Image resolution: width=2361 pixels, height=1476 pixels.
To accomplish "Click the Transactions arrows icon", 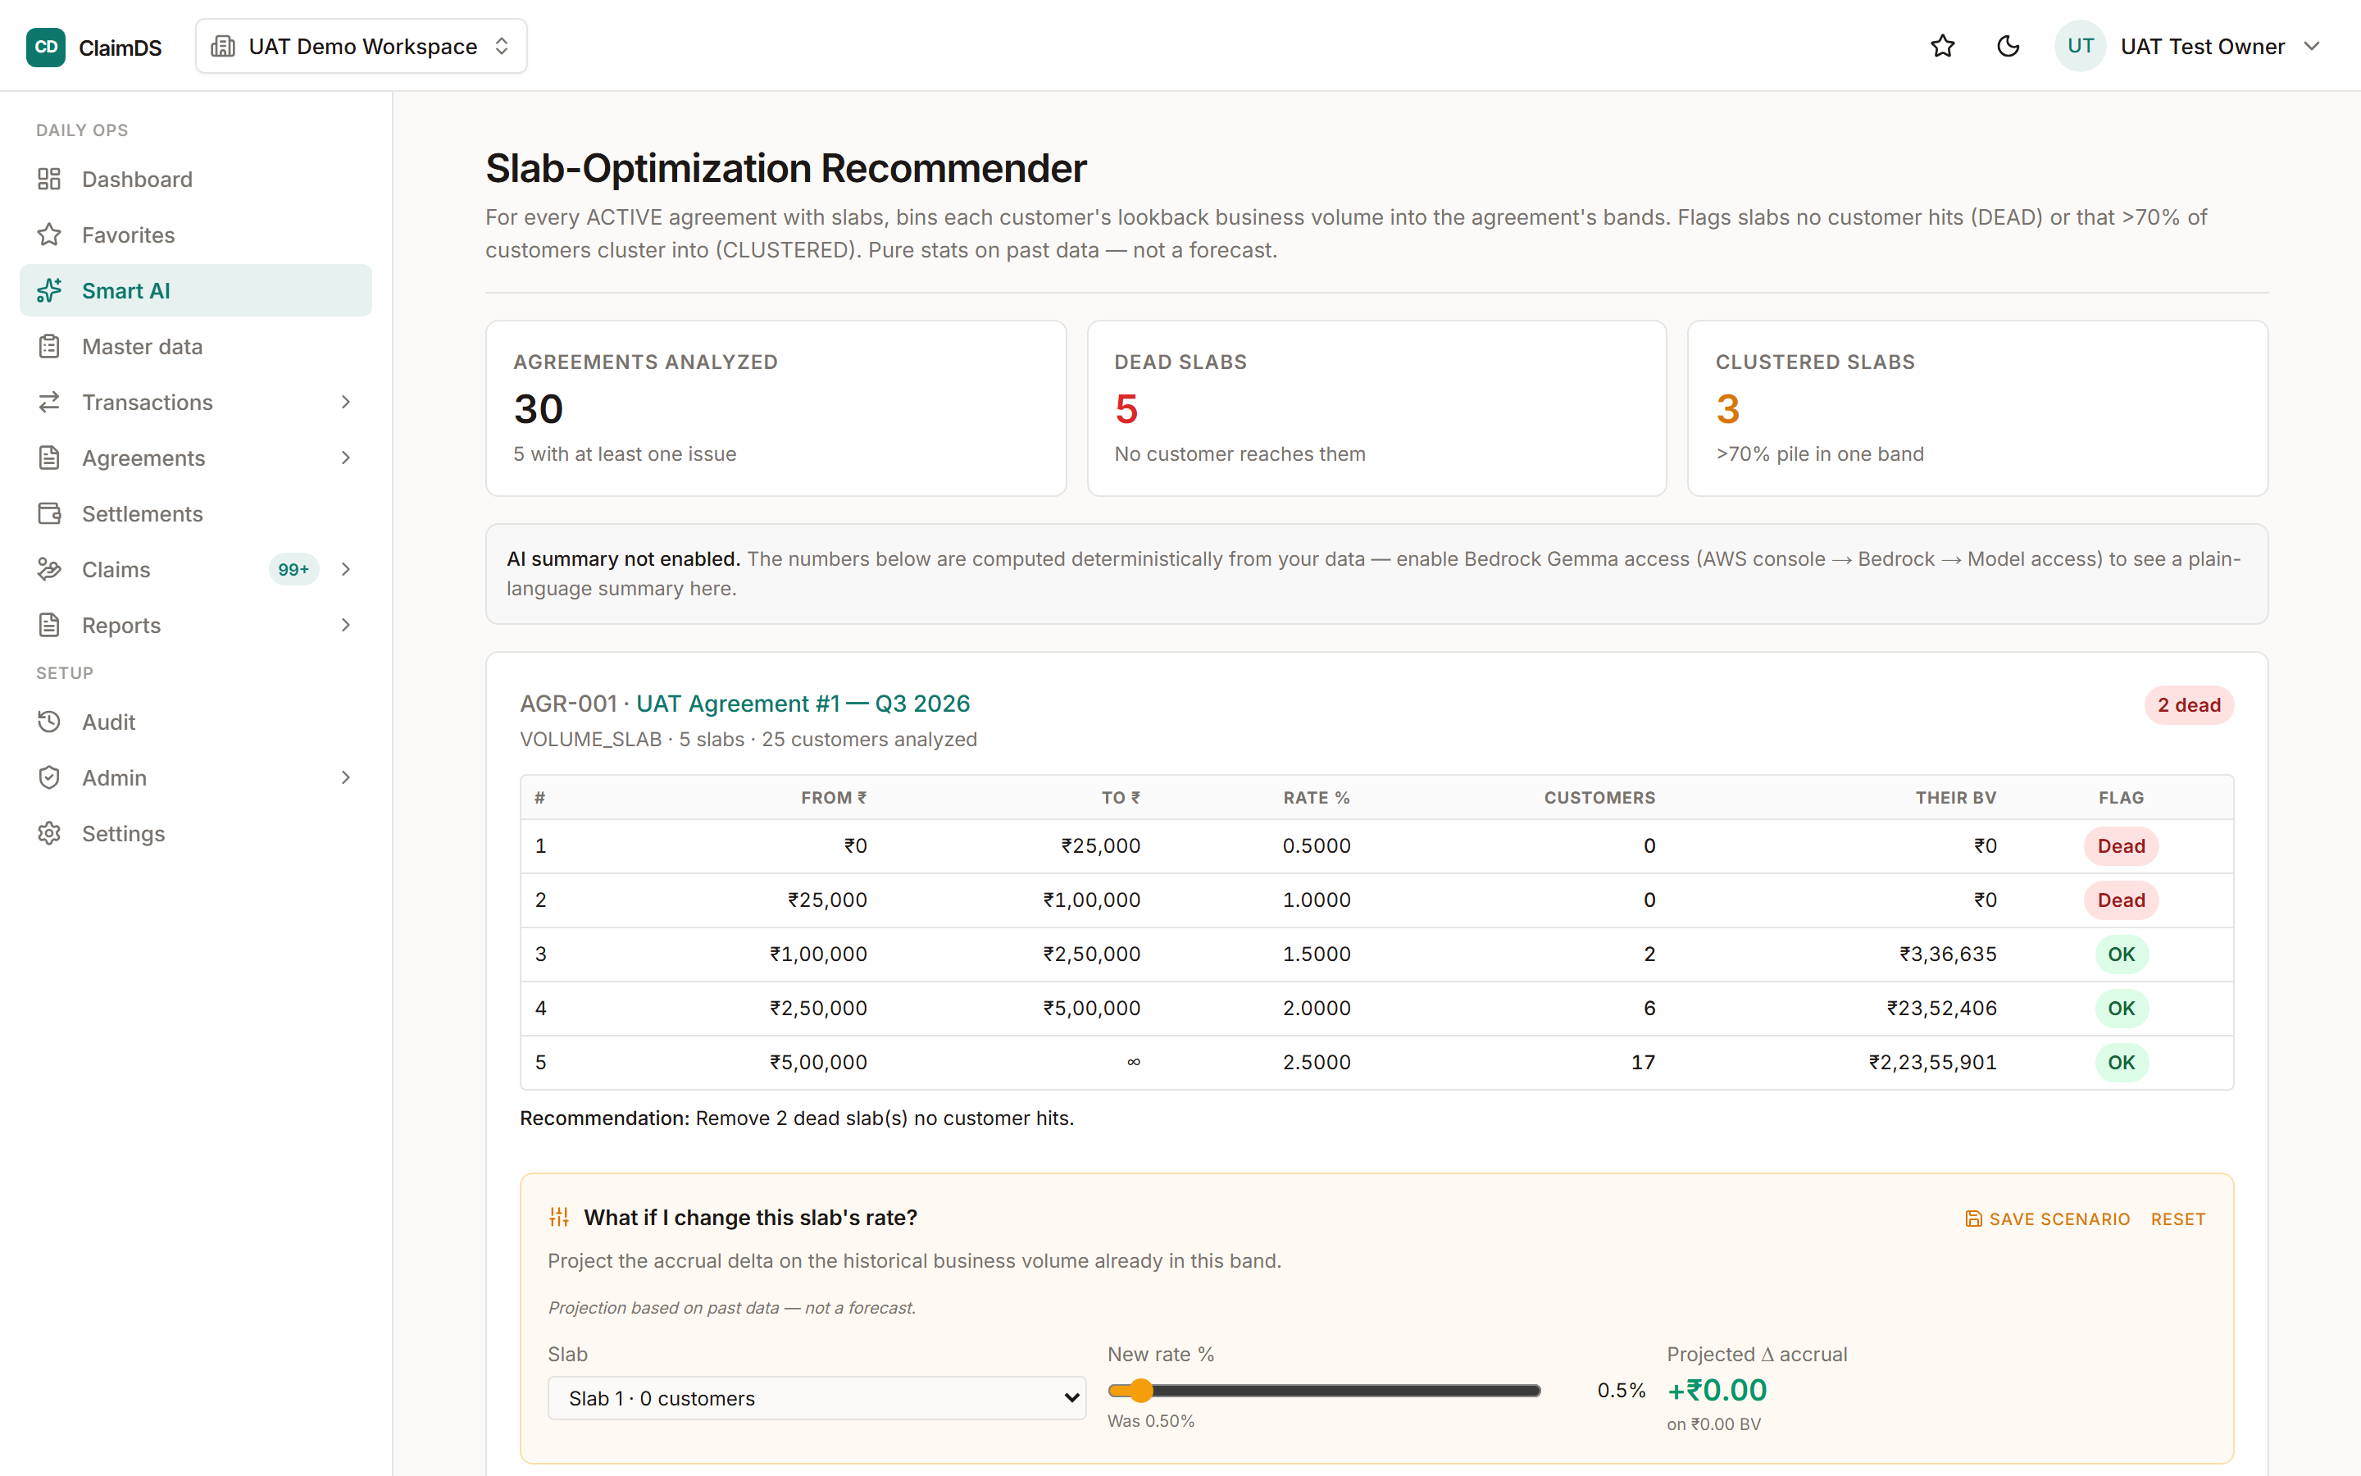I will click(x=49, y=401).
